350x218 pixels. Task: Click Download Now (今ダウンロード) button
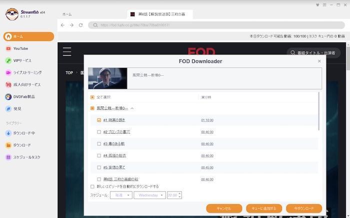click(304, 209)
